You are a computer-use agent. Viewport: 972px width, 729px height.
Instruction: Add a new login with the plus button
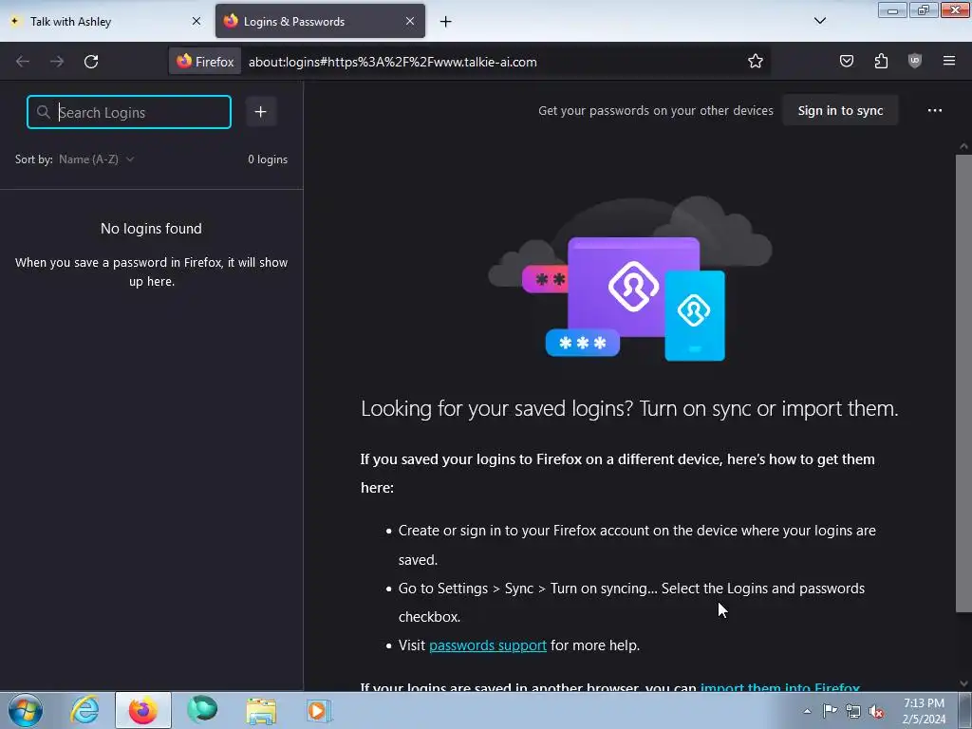(x=260, y=112)
